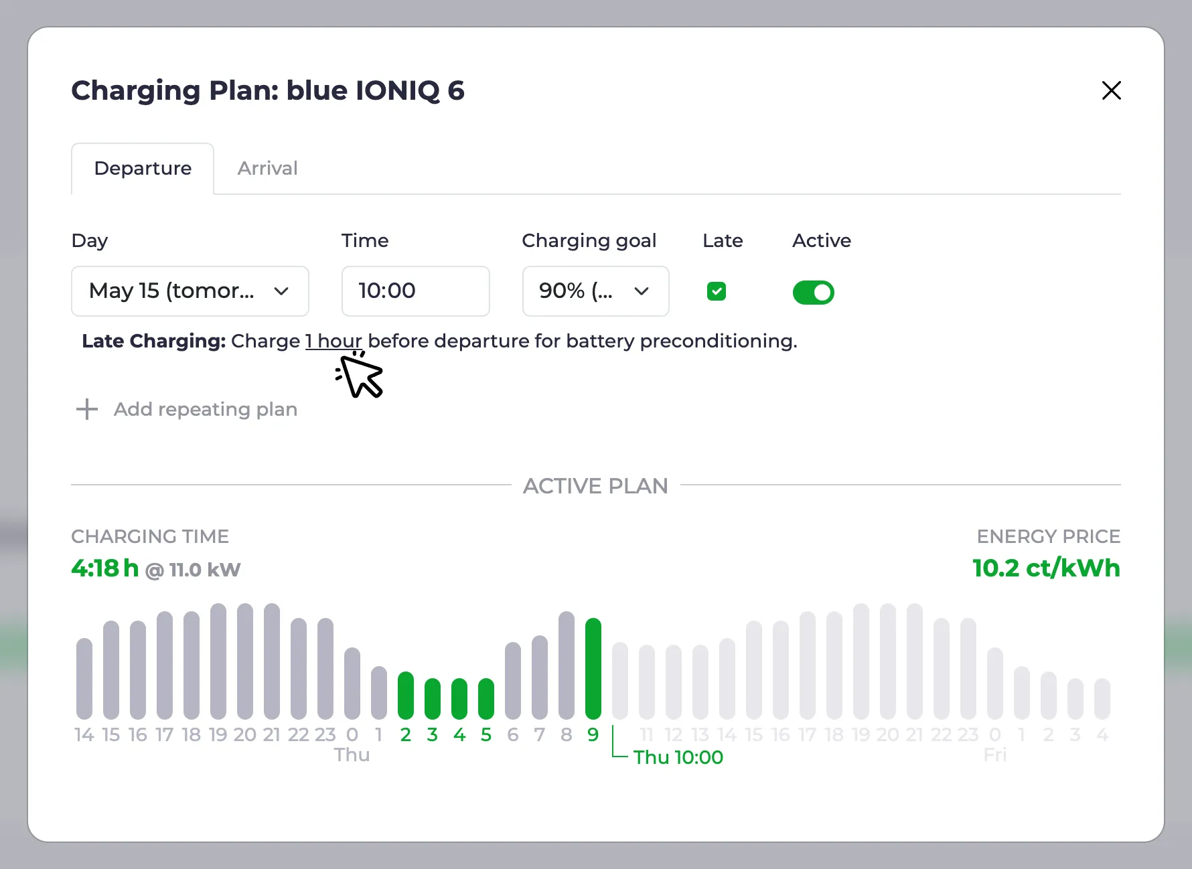Click the green bar for hour 2

405,695
